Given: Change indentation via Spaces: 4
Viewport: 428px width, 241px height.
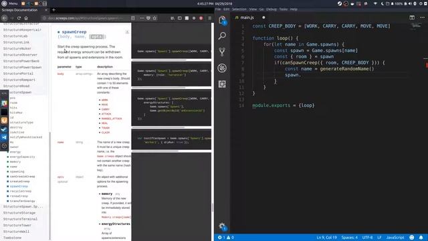Looking at the screenshot, I should (349, 238).
